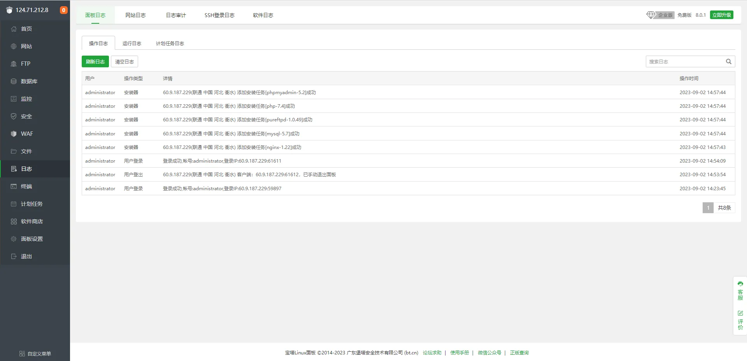Open the 软件日志 tab

point(263,15)
